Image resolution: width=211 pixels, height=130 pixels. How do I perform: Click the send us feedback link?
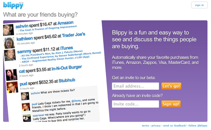[175, 126]
